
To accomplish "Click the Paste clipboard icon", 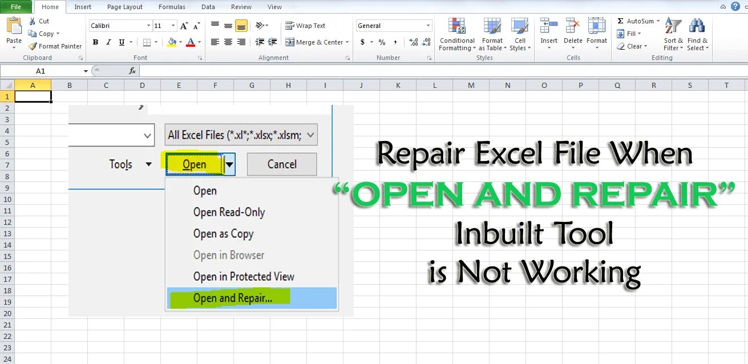I will click(14, 26).
